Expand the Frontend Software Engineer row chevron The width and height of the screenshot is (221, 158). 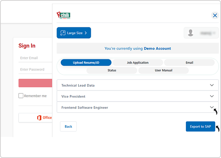tap(212, 107)
